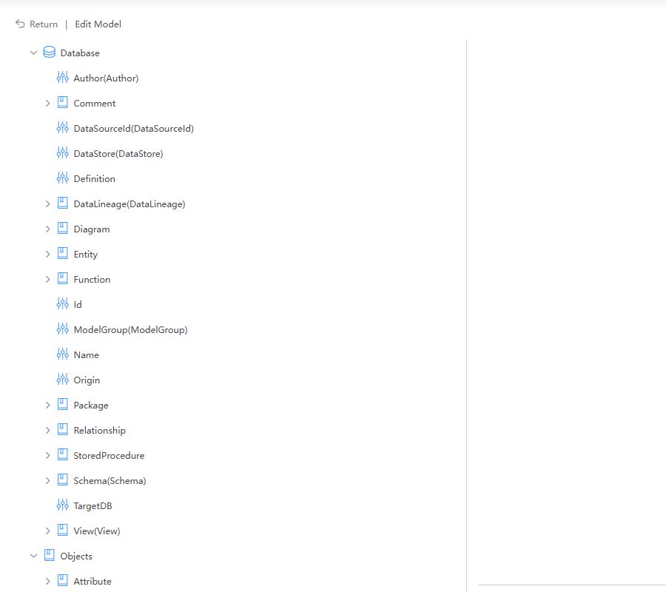Select the Package label
The width and height of the screenshot is (666, 592).
tap(91, 406)
